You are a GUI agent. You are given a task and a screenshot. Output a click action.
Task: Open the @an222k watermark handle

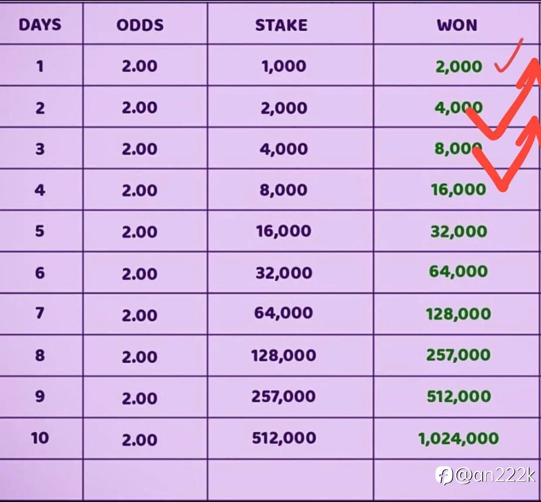click(495, 475)
